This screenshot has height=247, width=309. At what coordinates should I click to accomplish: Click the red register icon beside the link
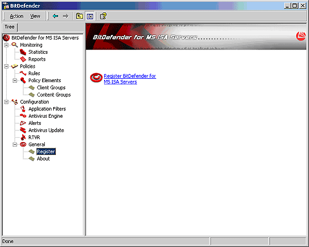tap(96, 78)
